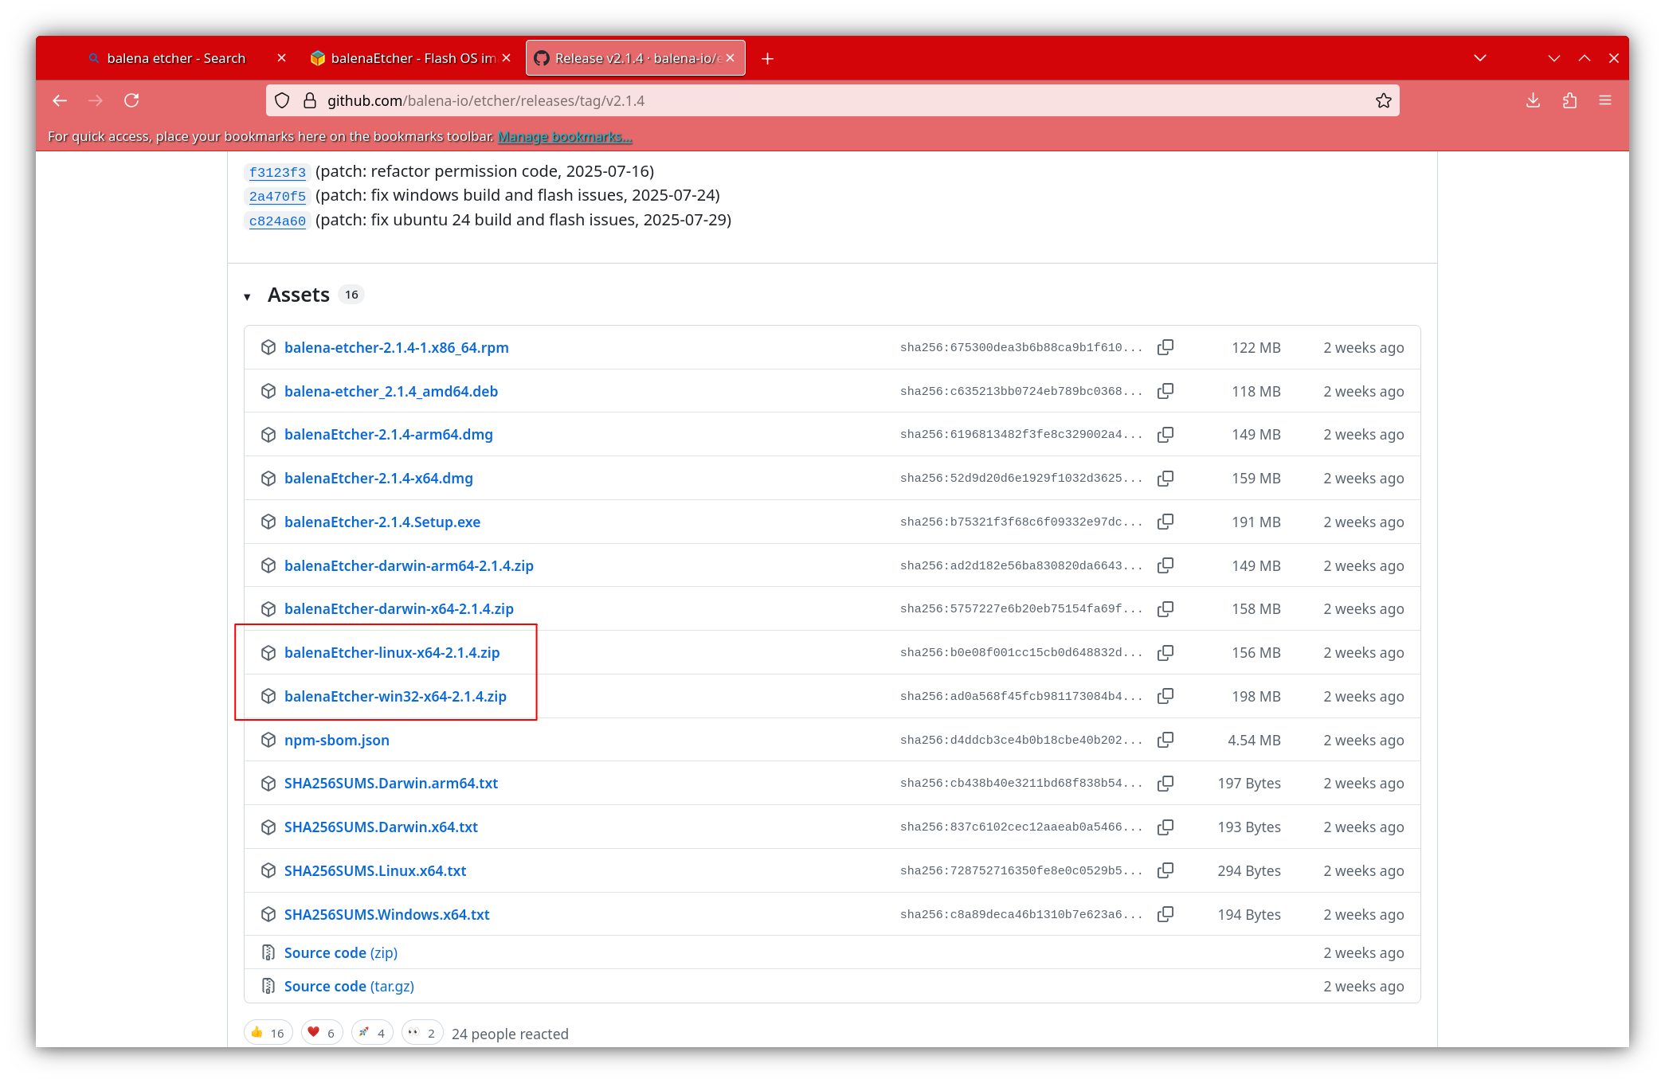Toggle the heart reaction
Screen dimensions: 1665x1083
(x=322, y=1033)
